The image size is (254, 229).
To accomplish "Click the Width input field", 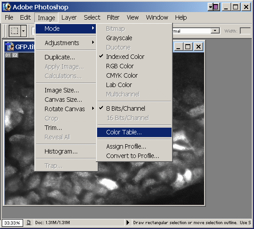I will [245, 31].
